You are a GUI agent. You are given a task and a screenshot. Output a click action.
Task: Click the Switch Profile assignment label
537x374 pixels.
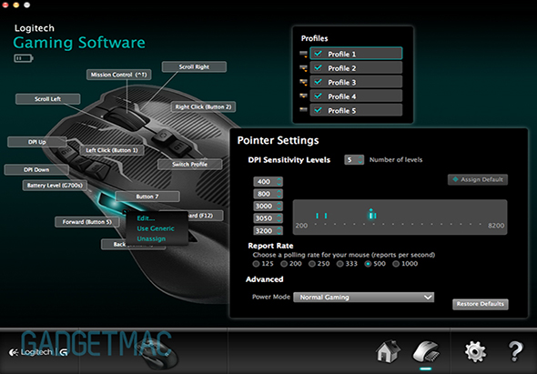pos(189,165)
